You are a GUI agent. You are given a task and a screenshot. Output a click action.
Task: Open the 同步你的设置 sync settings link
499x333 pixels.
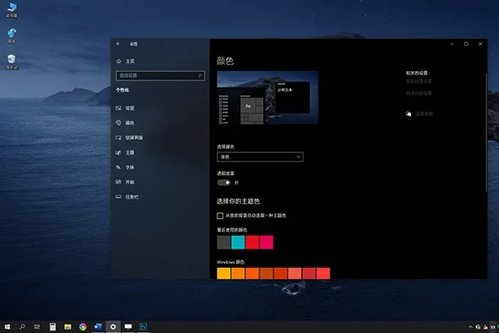[x=419, y=93]
